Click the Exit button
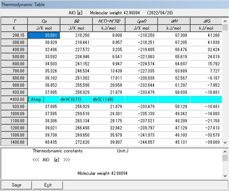Viewport: 229px width, 191px height. pos(48,185)
